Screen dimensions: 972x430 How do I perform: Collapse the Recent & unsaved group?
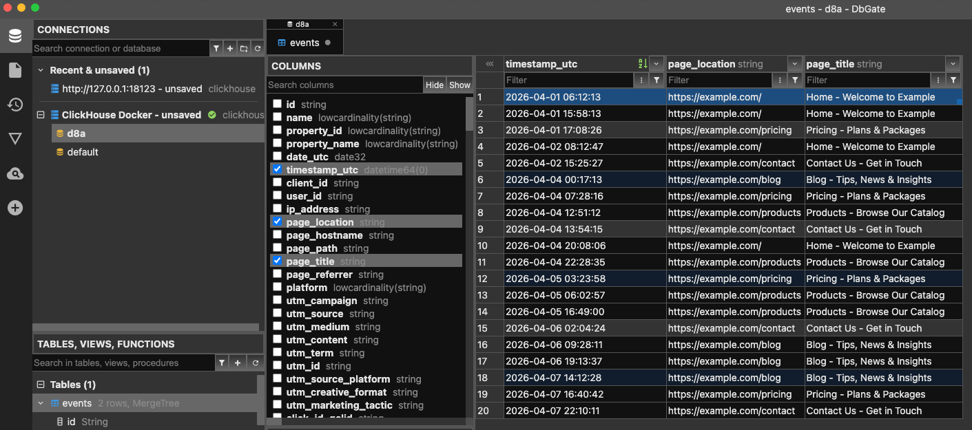click(x=41, y=70)
